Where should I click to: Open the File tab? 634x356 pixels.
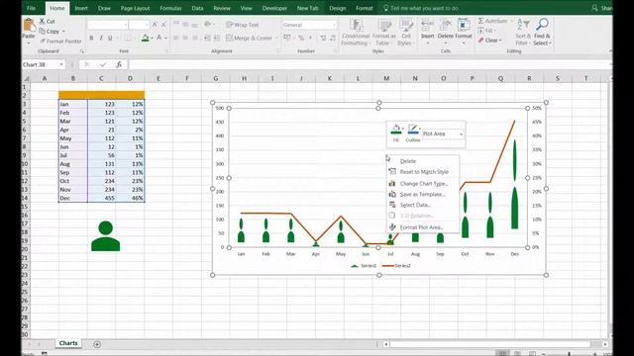click(31, 8)
